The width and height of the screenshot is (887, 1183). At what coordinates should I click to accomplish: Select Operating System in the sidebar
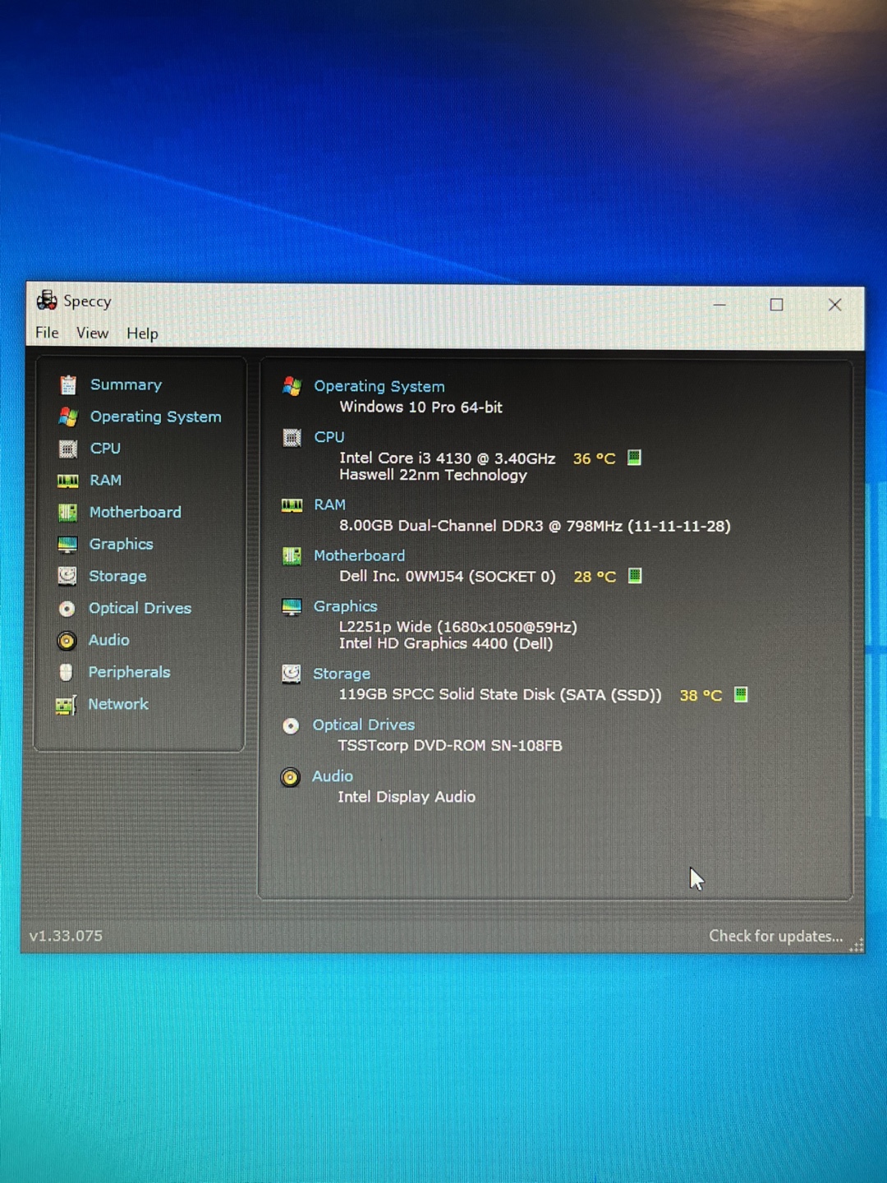[155, 417]
